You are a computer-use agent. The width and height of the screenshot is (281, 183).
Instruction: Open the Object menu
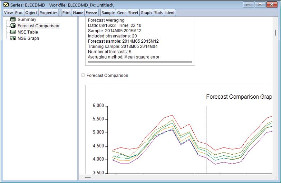31,13
